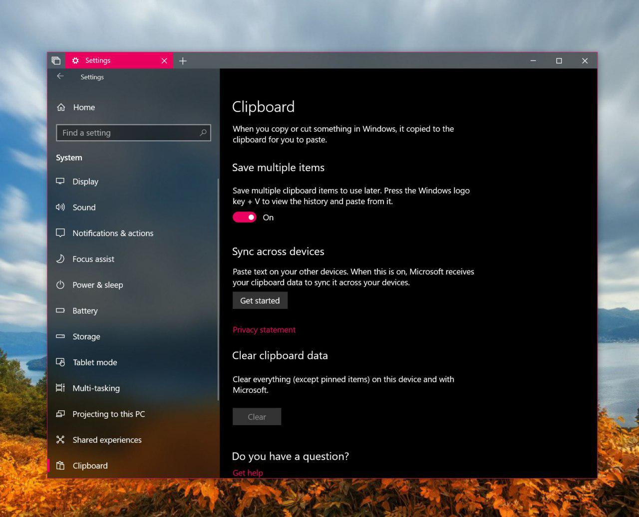Click the Get help link
The width and height of the screenshot is (639, 517).
coord(248,473)
